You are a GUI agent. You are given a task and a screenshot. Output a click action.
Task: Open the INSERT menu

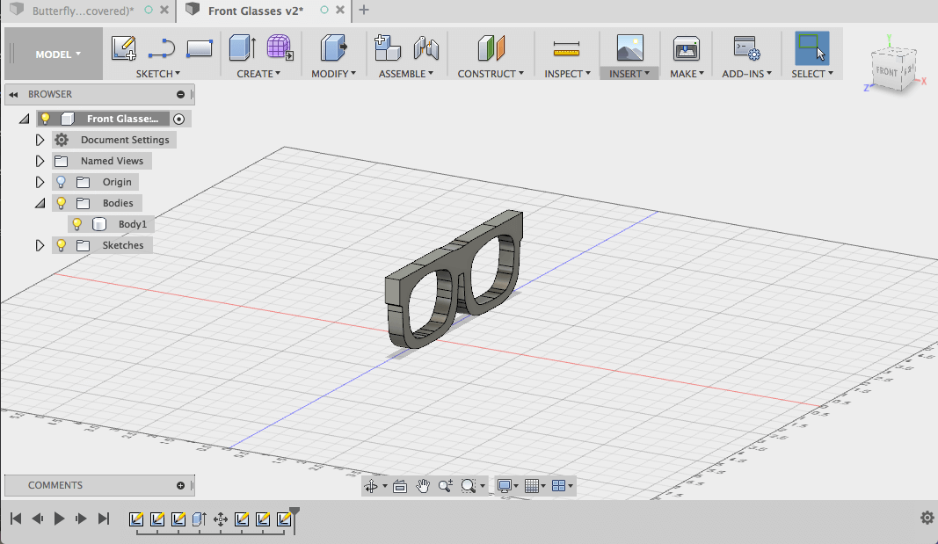click(x=629, y=74)
